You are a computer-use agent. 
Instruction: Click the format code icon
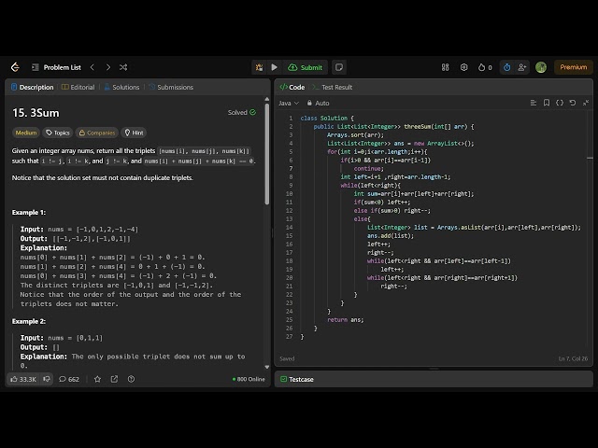534,103
